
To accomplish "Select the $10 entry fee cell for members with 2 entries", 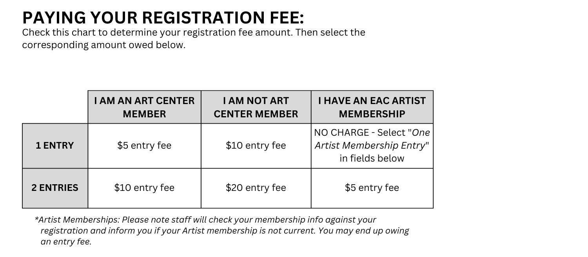I will [144, 188].
